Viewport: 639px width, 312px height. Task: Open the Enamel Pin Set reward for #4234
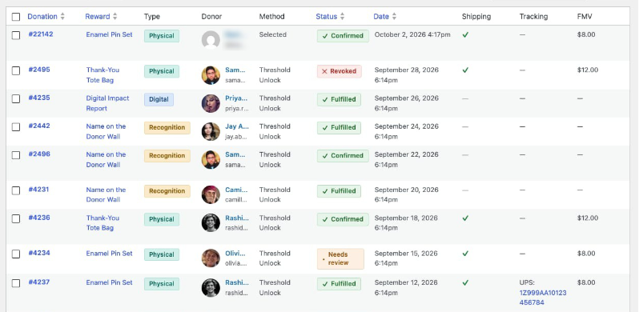[109, 254]
